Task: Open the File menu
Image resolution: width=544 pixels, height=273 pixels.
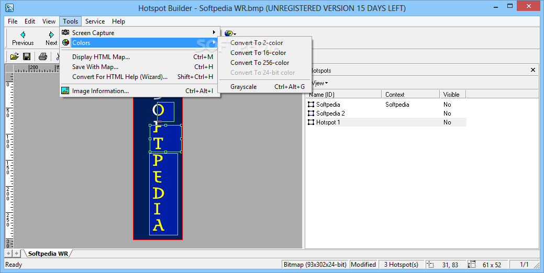Action: point(13,21)
